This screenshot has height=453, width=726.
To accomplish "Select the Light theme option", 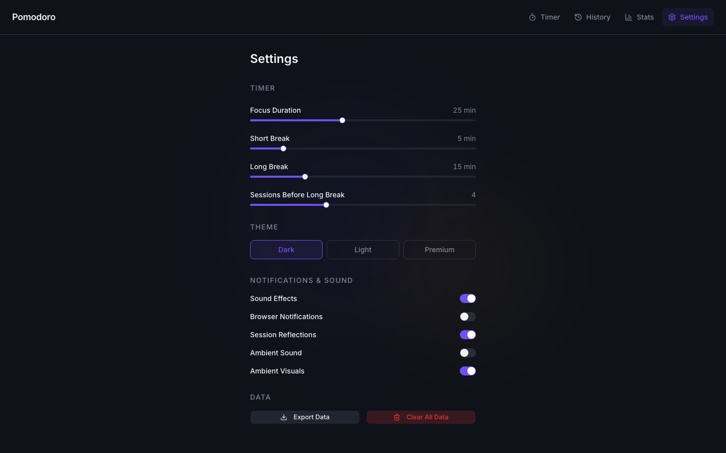I will point(363,250).
